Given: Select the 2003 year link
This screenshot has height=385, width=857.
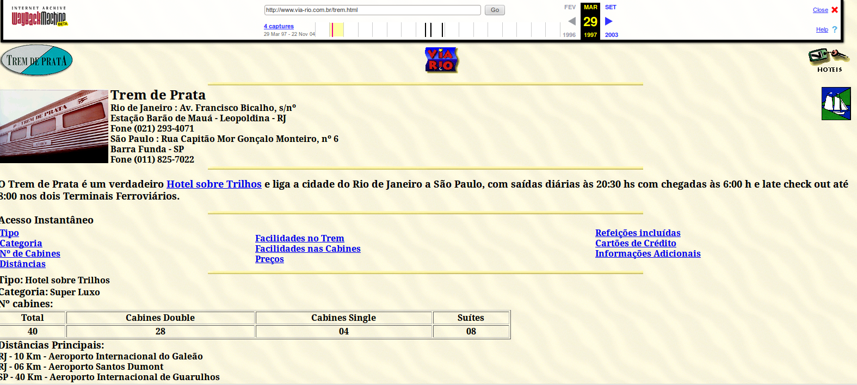Looking at the screenshot, I should (x=612, y=35).
